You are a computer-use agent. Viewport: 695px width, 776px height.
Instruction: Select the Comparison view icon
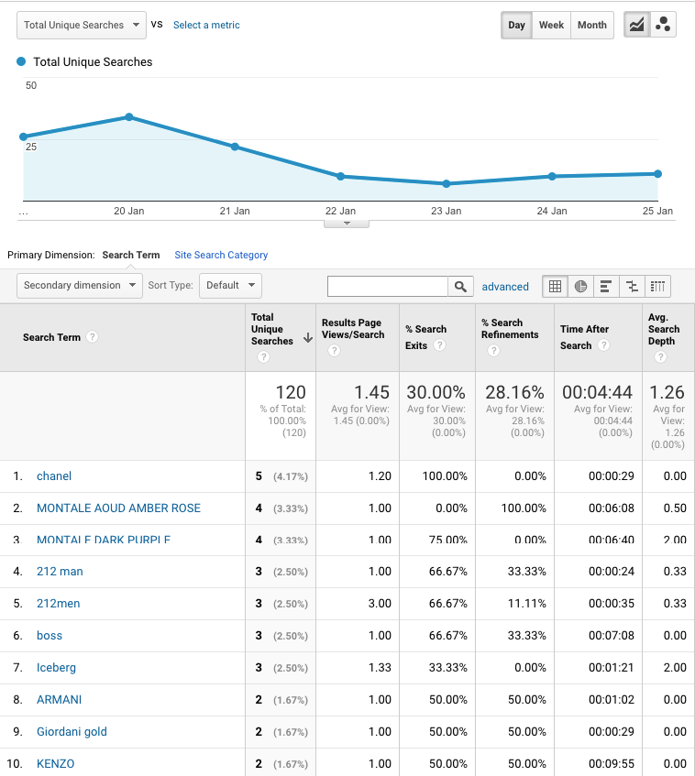pyautogui.click(x=632, y=287)
